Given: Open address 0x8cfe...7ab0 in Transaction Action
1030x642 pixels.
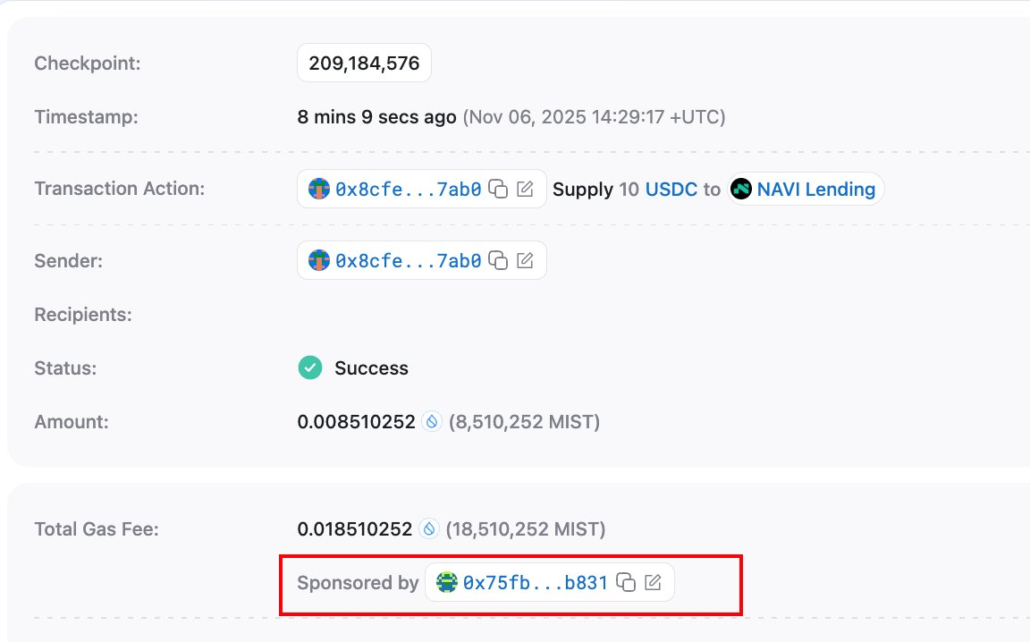Looking at the screenshot, I should point(408,190).
